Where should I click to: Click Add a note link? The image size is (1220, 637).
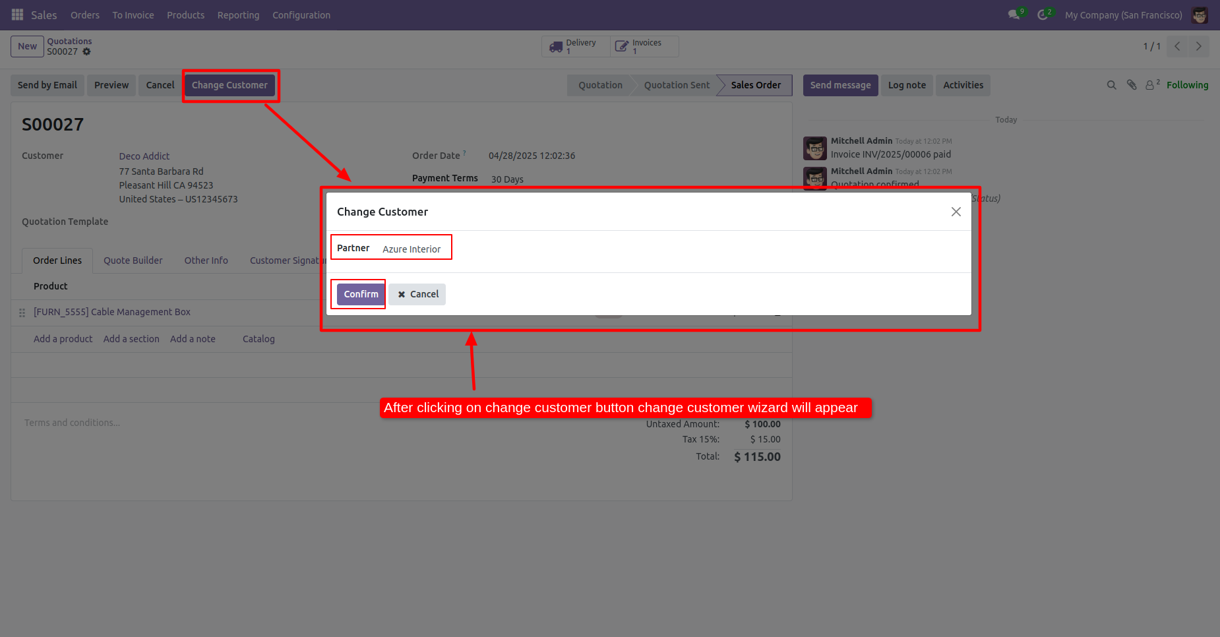click(x=193, y=339)
